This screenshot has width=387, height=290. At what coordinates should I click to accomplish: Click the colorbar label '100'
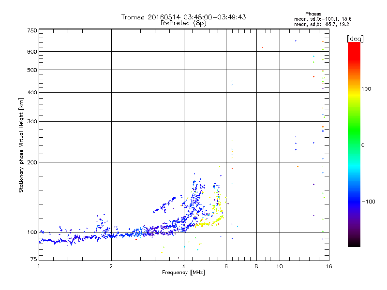click(366, 89)
